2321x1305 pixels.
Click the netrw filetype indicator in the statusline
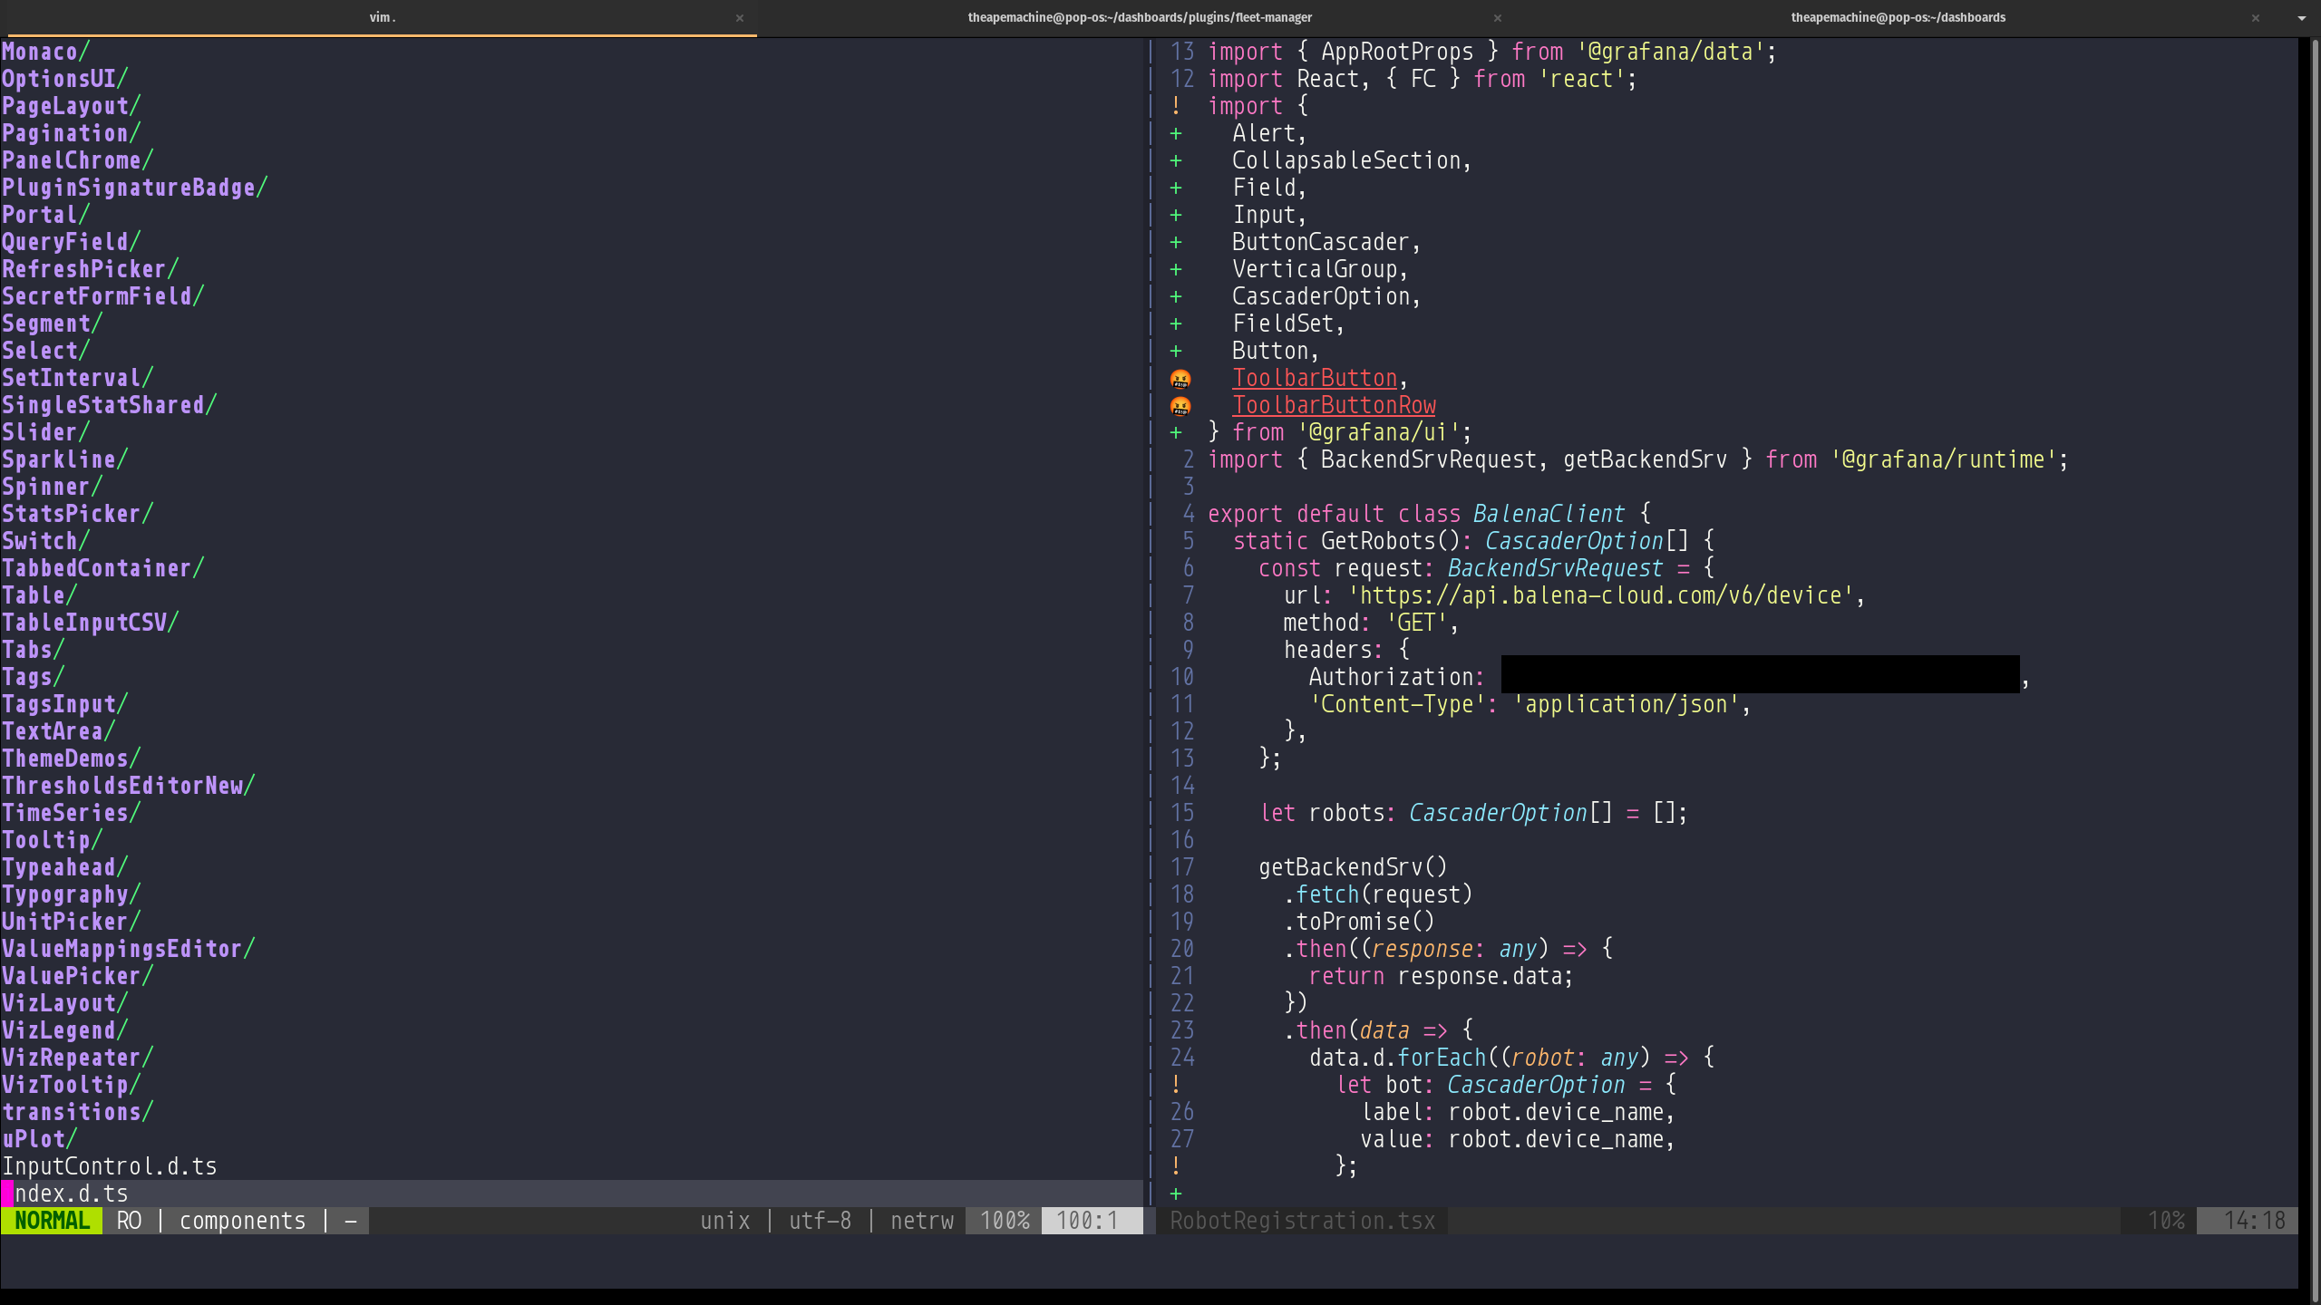(921, 1221)
